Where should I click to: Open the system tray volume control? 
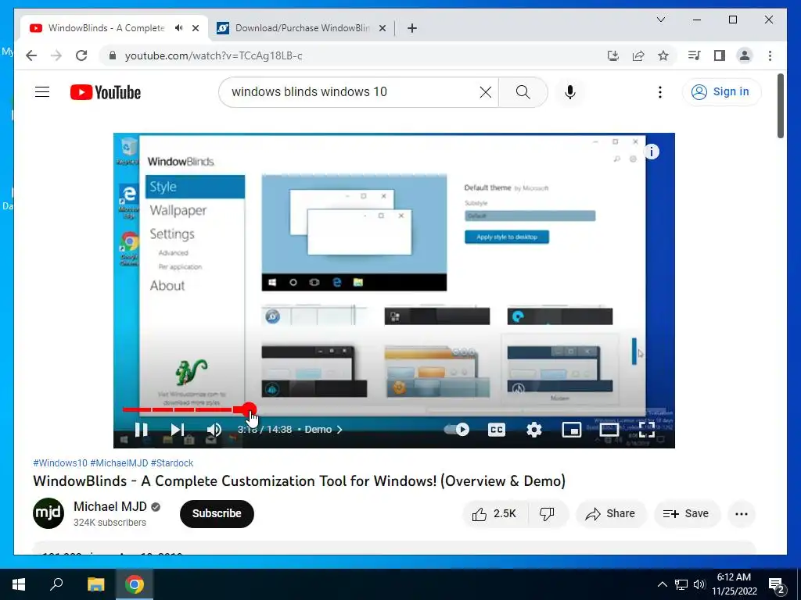[699, 584]
